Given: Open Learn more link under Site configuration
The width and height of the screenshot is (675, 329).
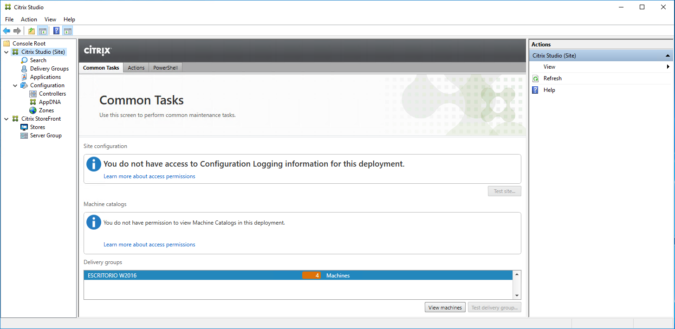Looking at the screenshot, I should click(x=149, y=176).
